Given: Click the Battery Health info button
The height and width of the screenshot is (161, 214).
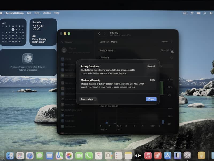Looking at the screenshot, I should coord(172,50).
